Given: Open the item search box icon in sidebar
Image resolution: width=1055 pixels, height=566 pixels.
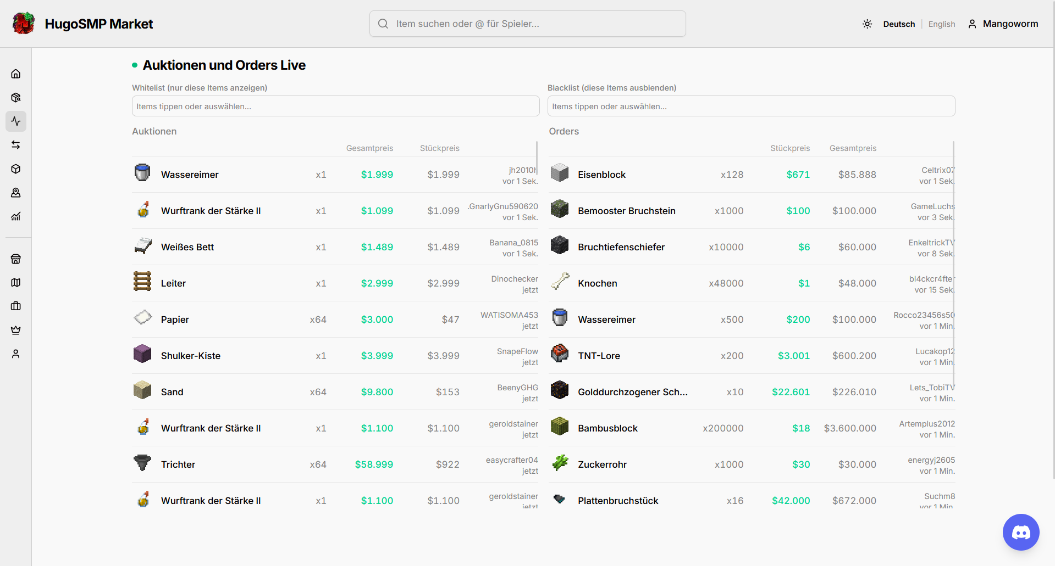Looking at the screenshot, I should click(x=16, y=98).
